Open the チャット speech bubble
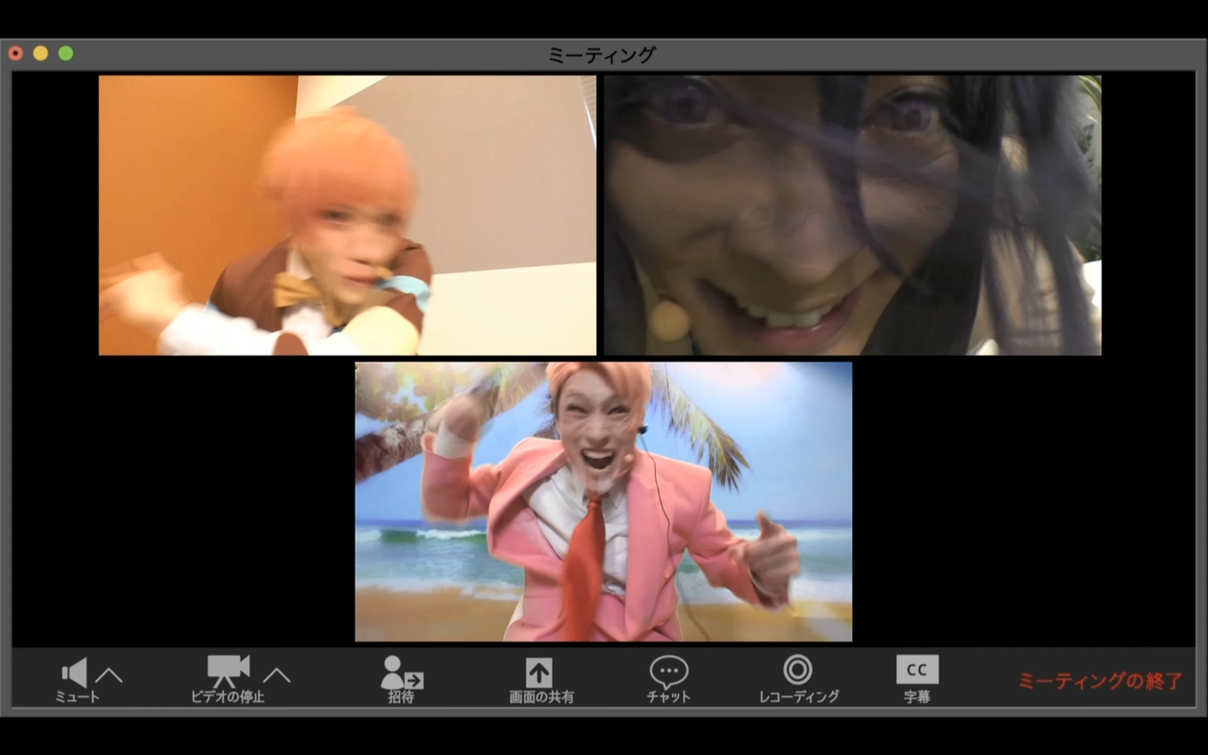This screenshot has height=755, width=1208. (x=669, y=672)
